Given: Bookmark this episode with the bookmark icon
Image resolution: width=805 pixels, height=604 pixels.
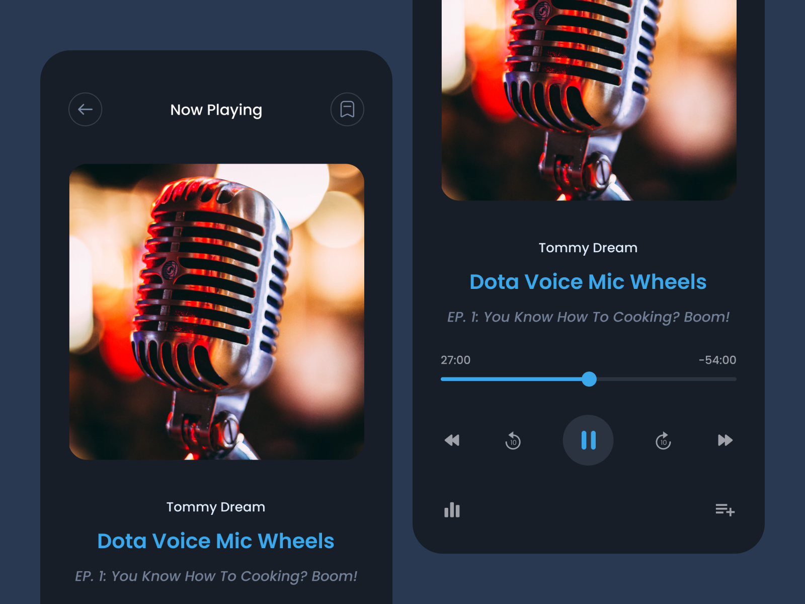Looking at the screenshot, I should point(347,109).
